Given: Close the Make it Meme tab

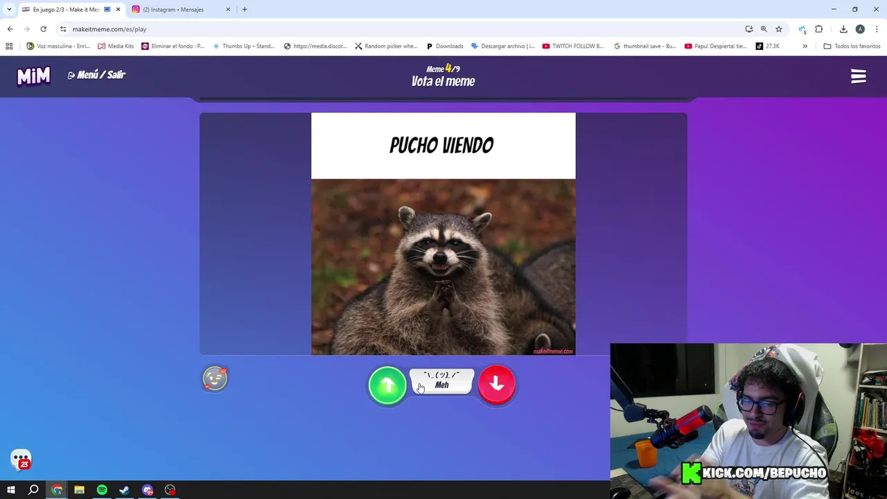Looking at the screenshot, I should click(118, 10).
